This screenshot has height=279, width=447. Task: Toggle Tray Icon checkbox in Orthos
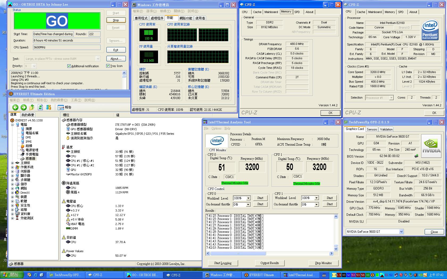108,66
